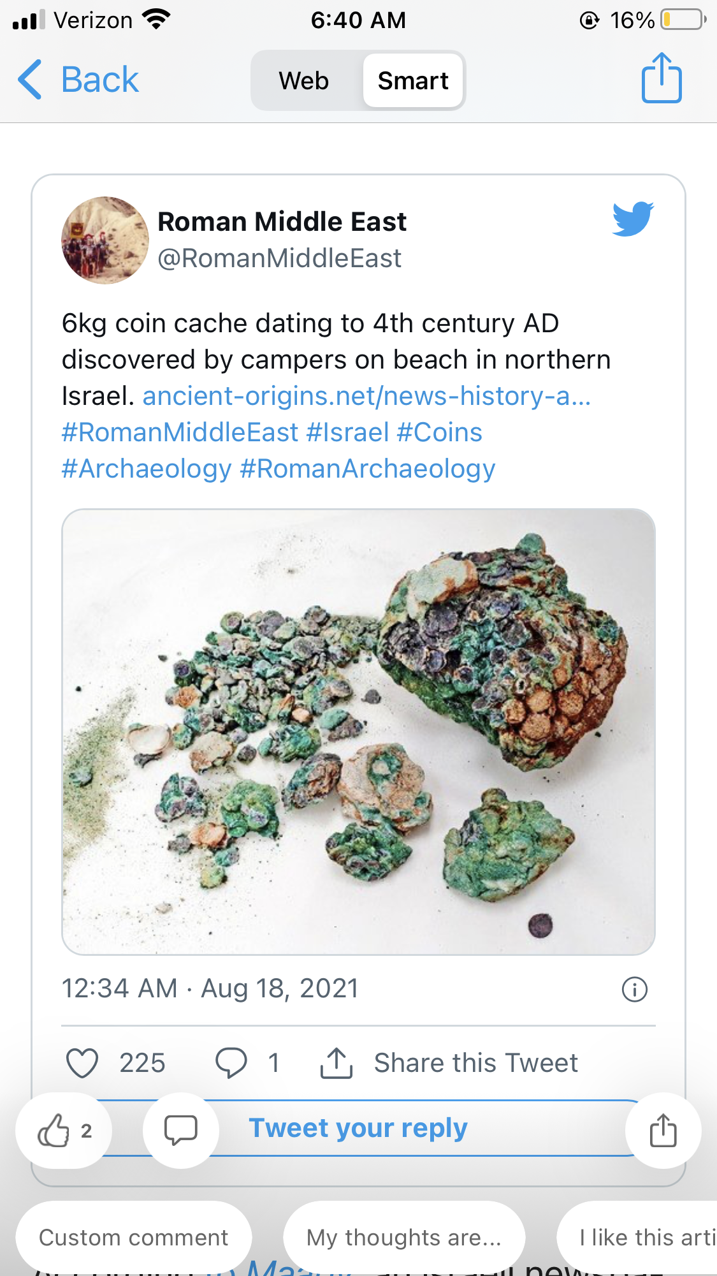Tap the Back chevron arrow

[31, 80]
